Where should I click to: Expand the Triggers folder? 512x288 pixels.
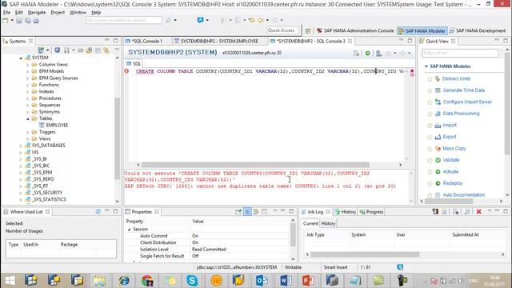click(x=28, y=132)
